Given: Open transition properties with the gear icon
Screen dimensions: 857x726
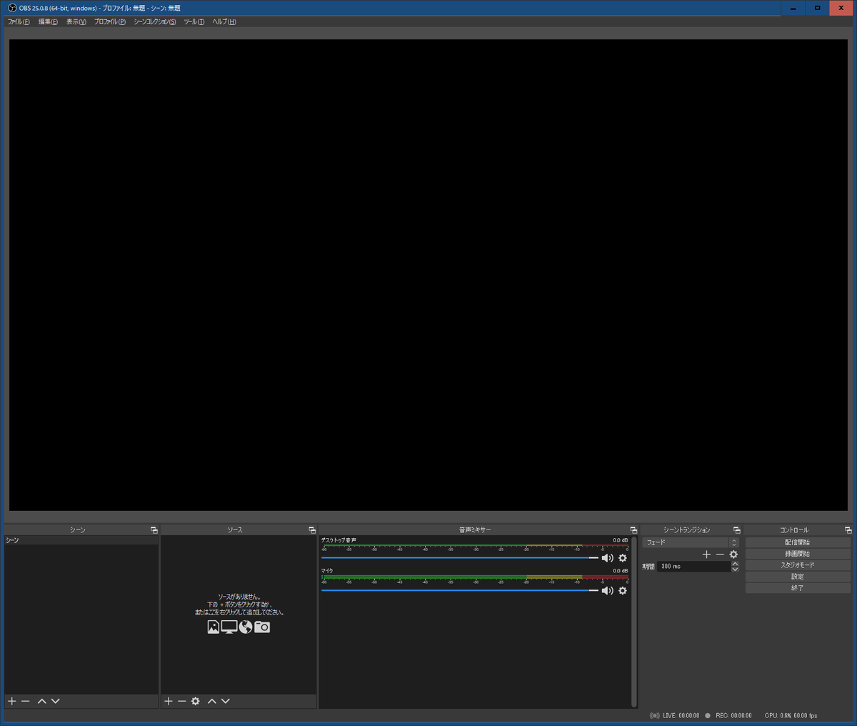Looking at the screenshot, I should [733, 555].
